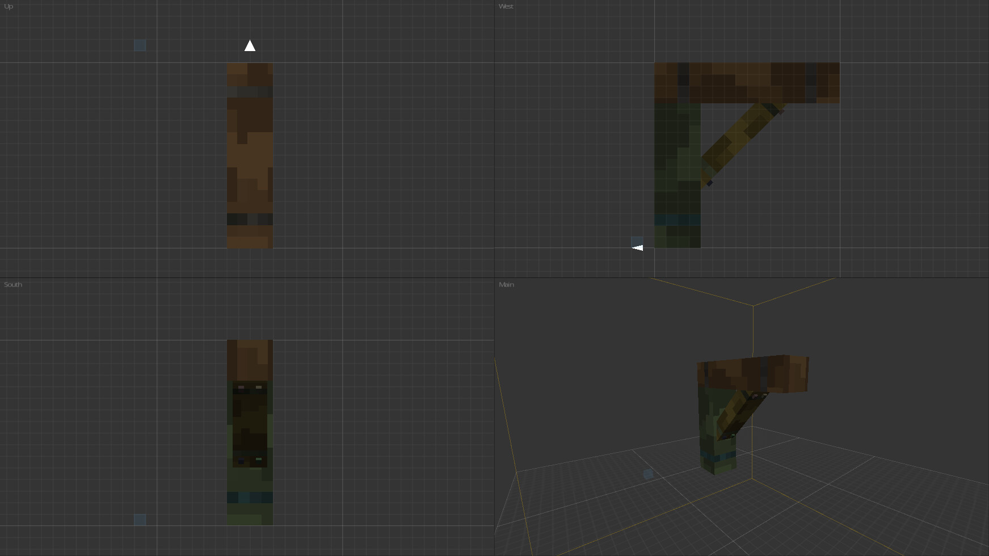989x556 pixels.
Task: Select the brown beam in Main 3D view
Action: point(753,374)
